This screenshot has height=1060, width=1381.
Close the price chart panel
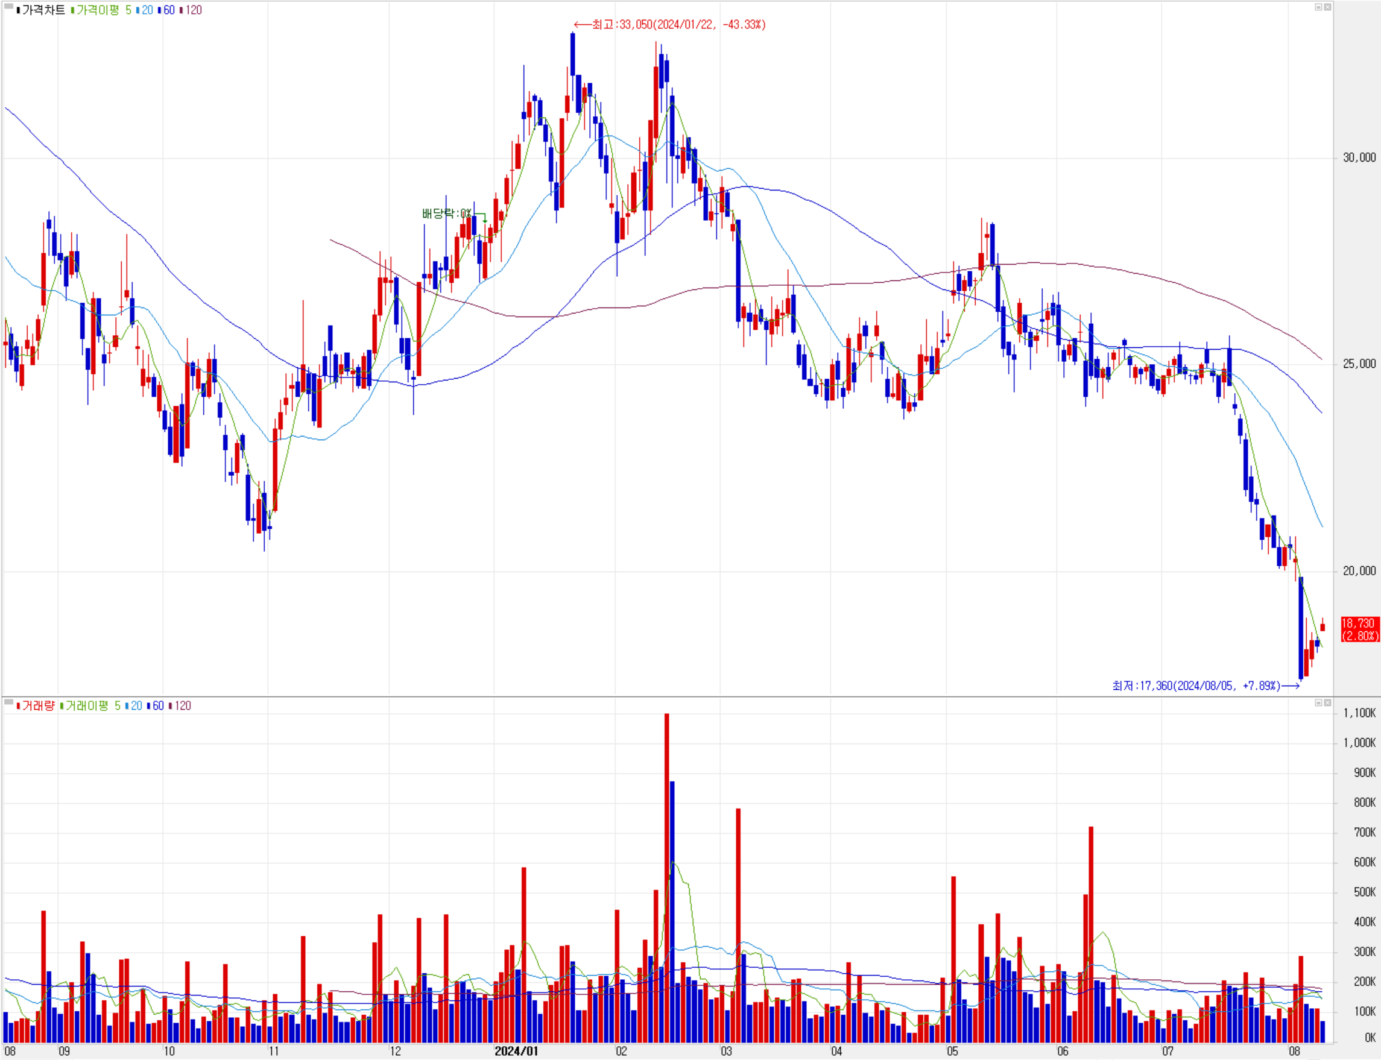coord(1327,7)
